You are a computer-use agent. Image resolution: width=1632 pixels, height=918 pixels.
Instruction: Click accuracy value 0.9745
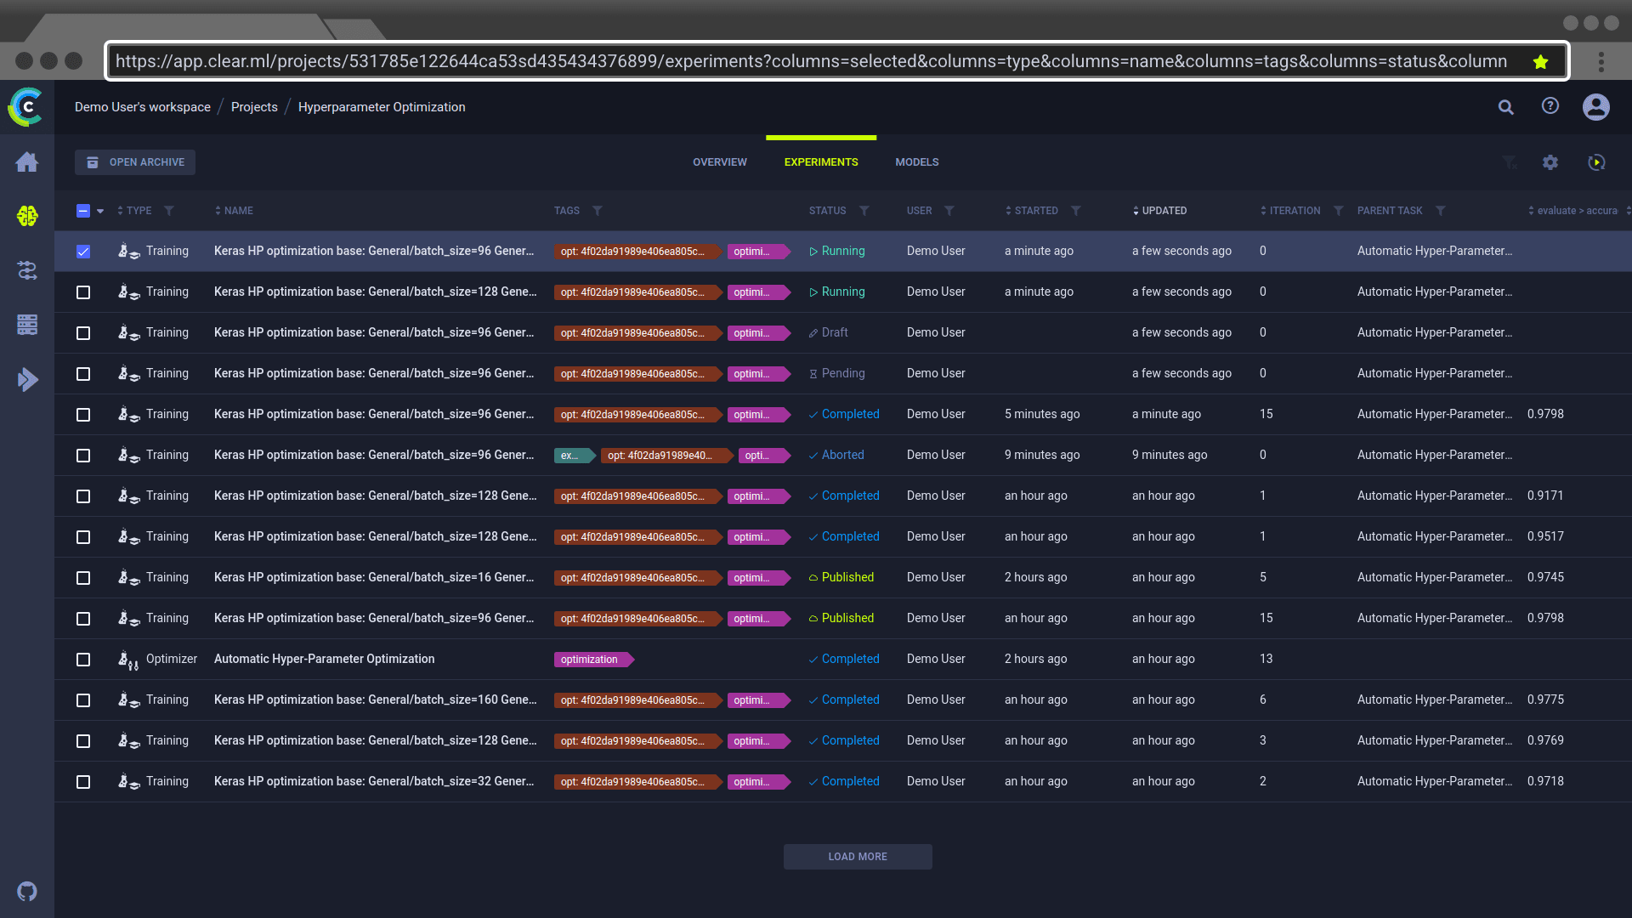tap(1545, 578)
